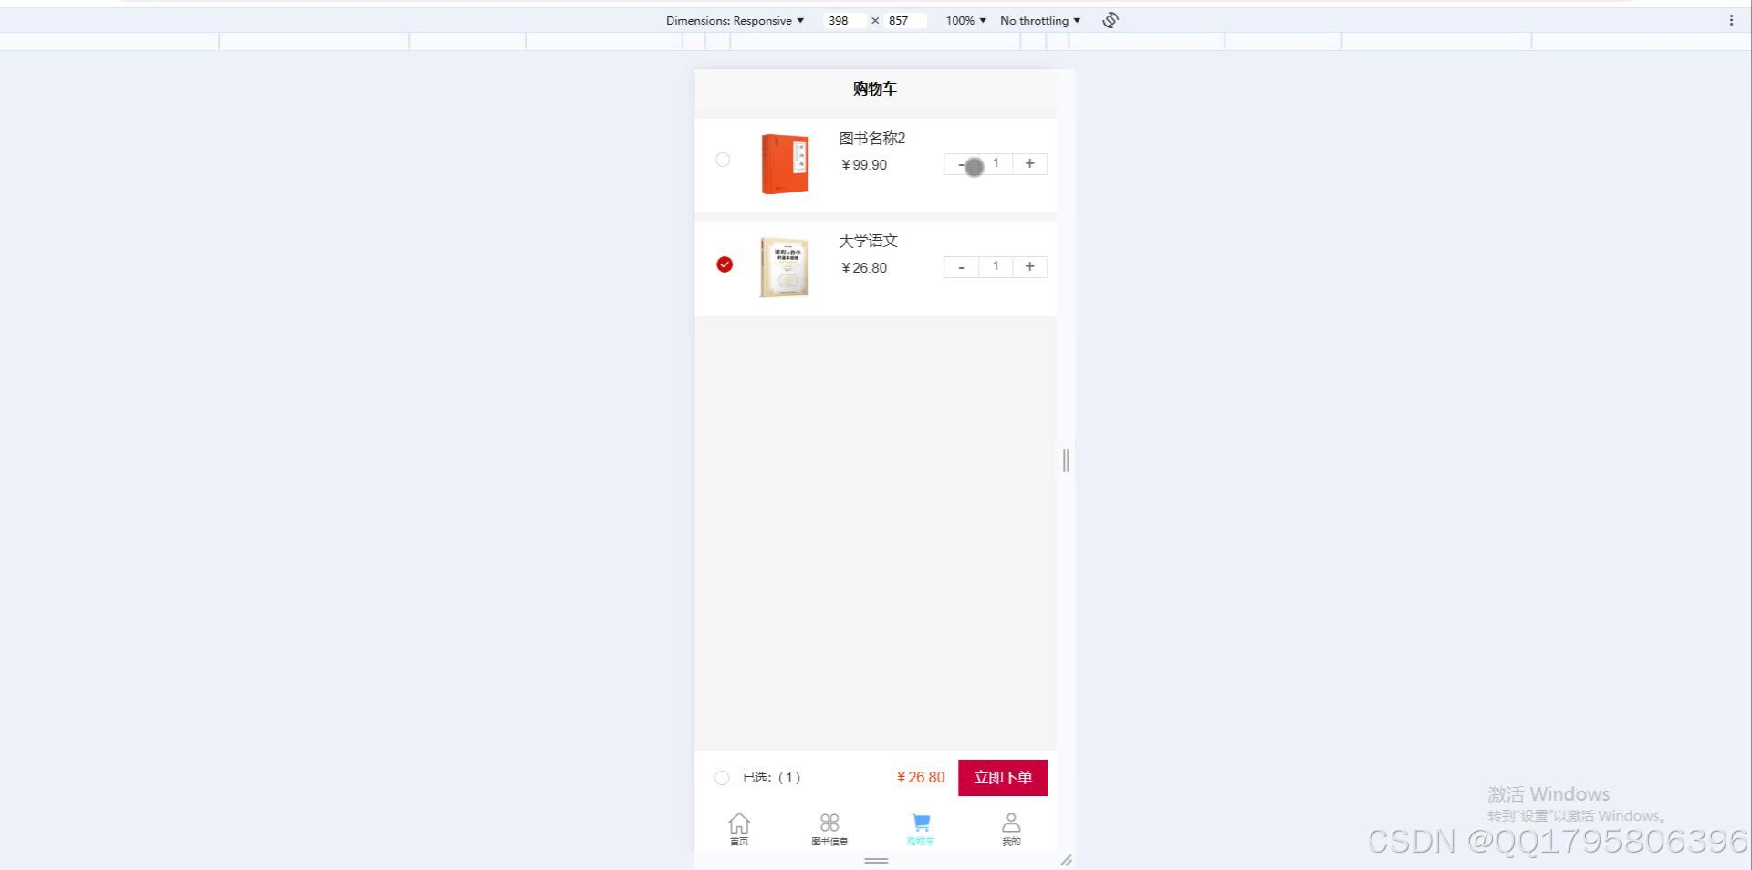
Task: Open the 100% zoom level dropdown
Action: tap(964, 20)
